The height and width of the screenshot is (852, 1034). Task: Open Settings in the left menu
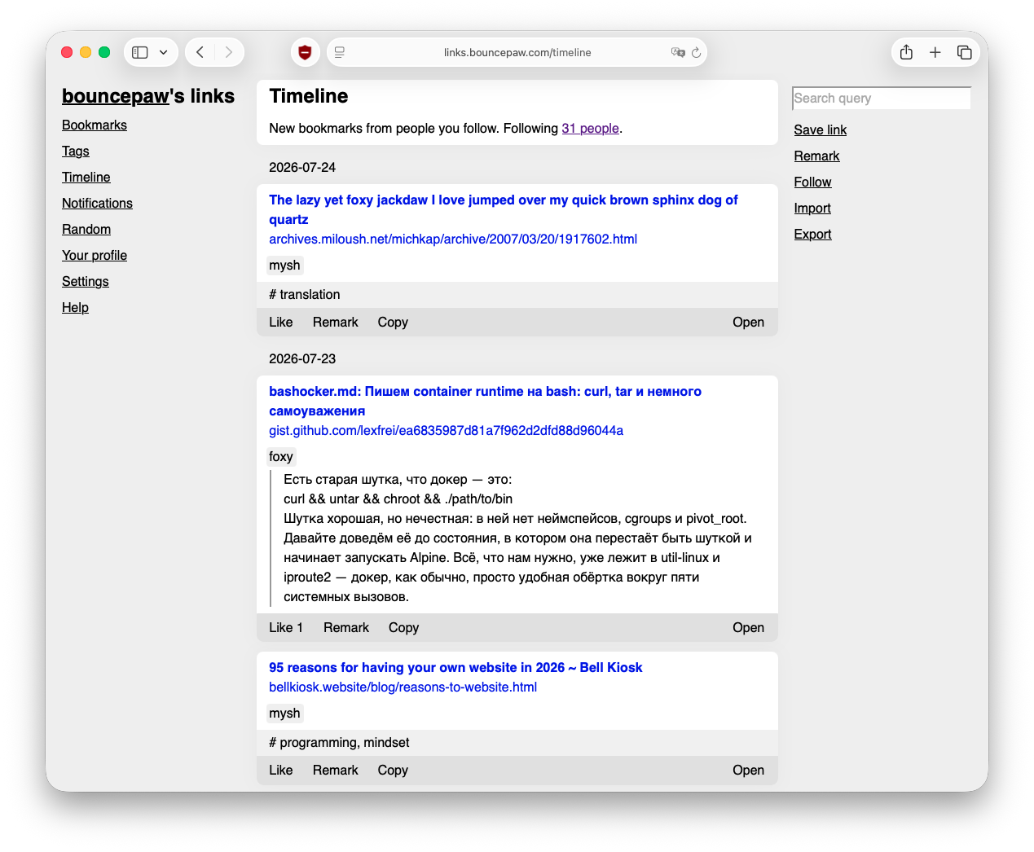86,281
